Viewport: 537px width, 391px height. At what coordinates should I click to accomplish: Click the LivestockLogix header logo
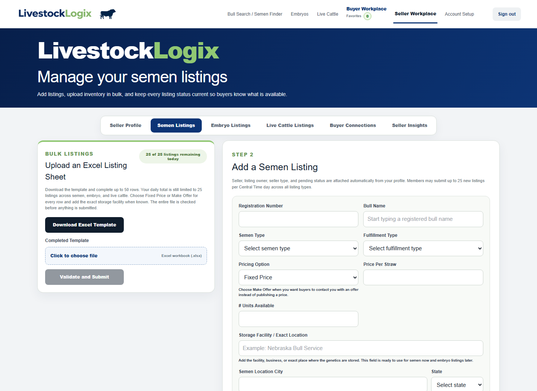(x=55, y=14)
